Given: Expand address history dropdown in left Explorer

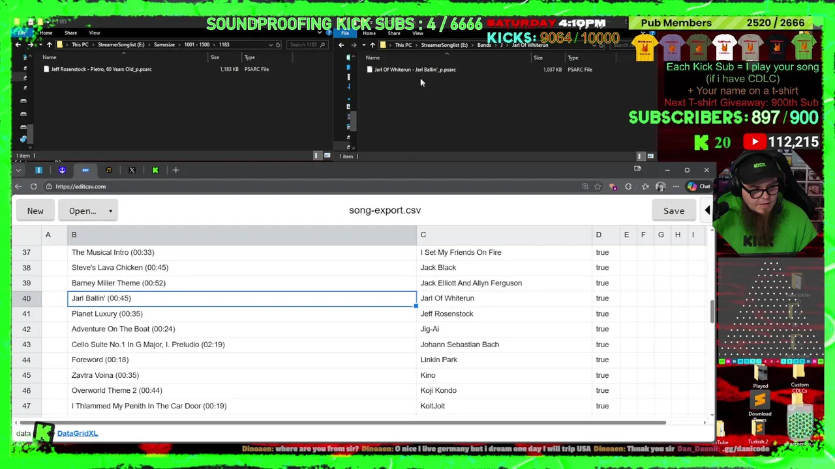Looking at the screenshot, I should click(271, 45).
